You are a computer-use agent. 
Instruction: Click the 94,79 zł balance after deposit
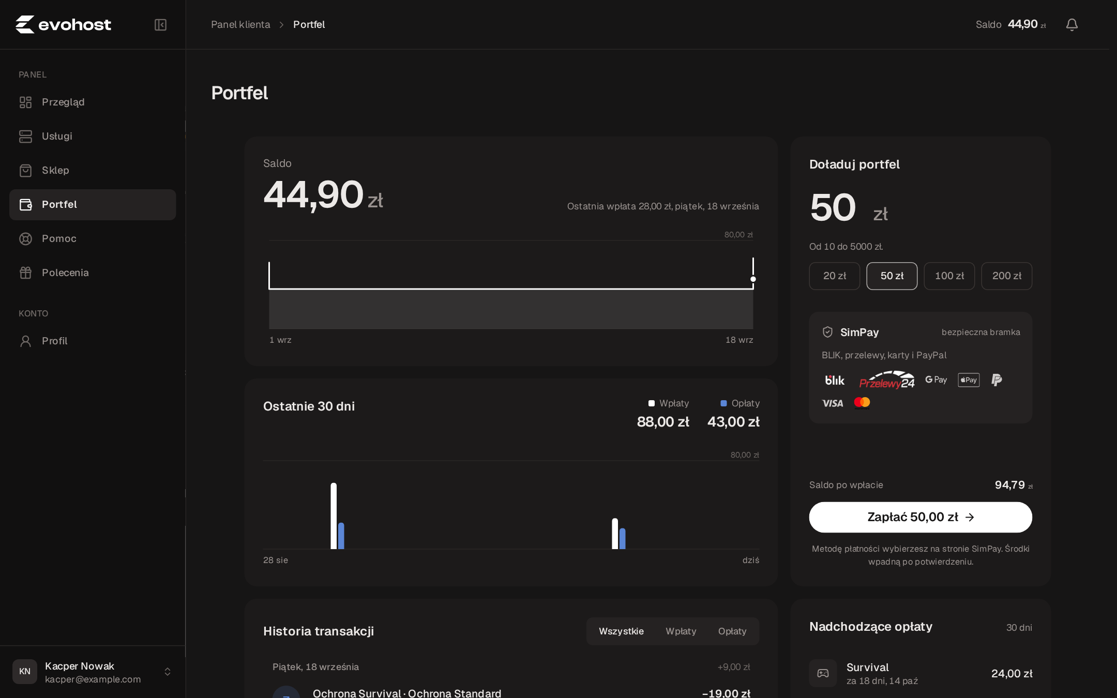(x=1014, y=485)
